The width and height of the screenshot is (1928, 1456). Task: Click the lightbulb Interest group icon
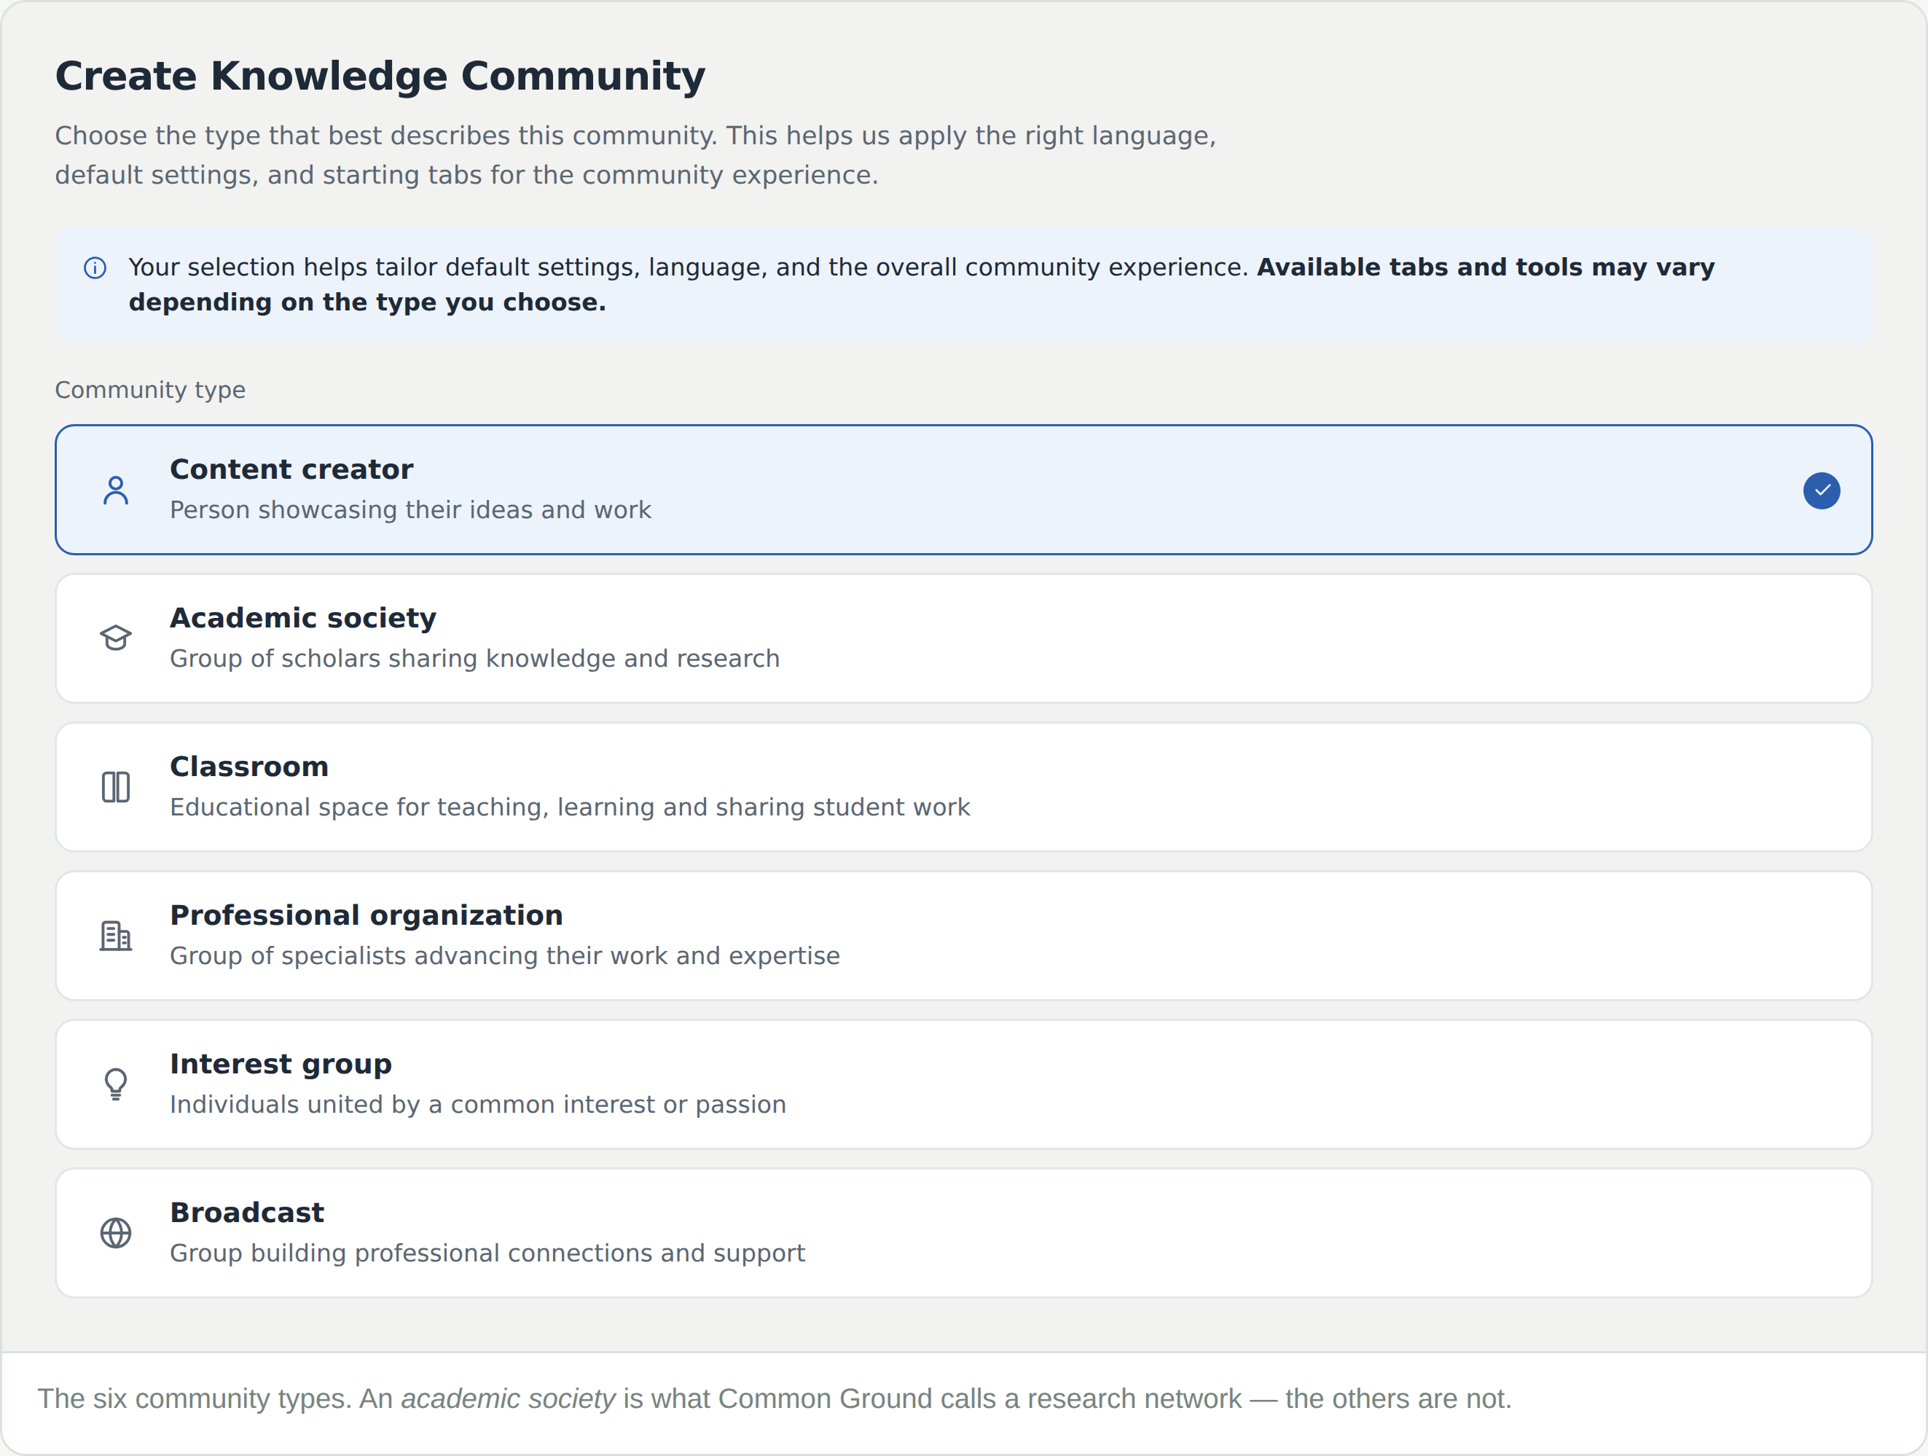(x=116, y=1084)
